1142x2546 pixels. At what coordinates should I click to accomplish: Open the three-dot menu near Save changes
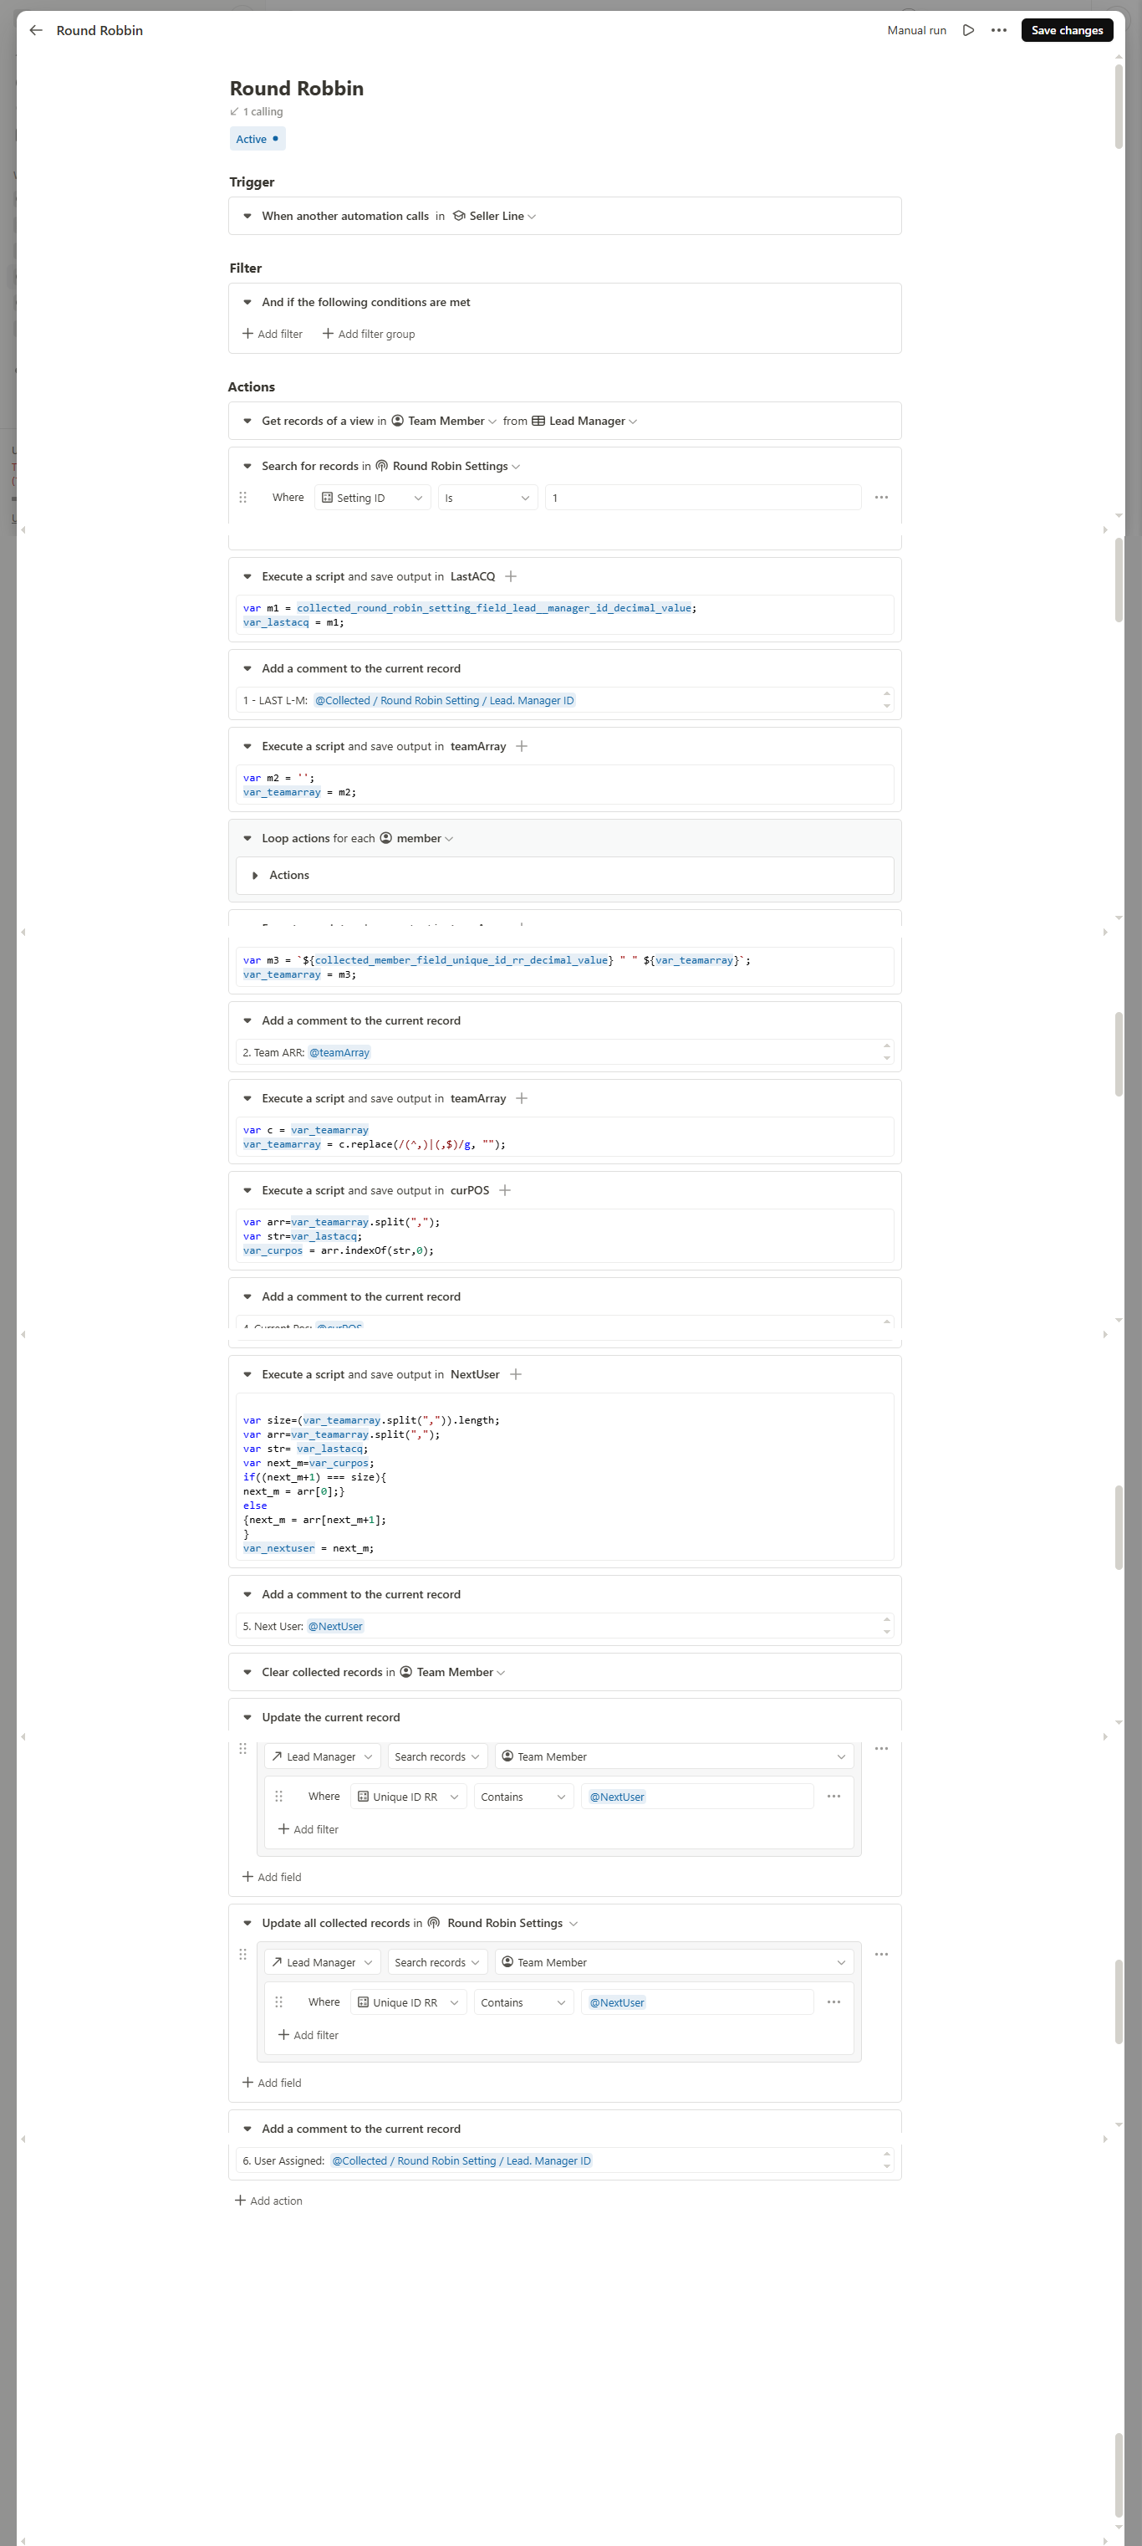[999, 31]
